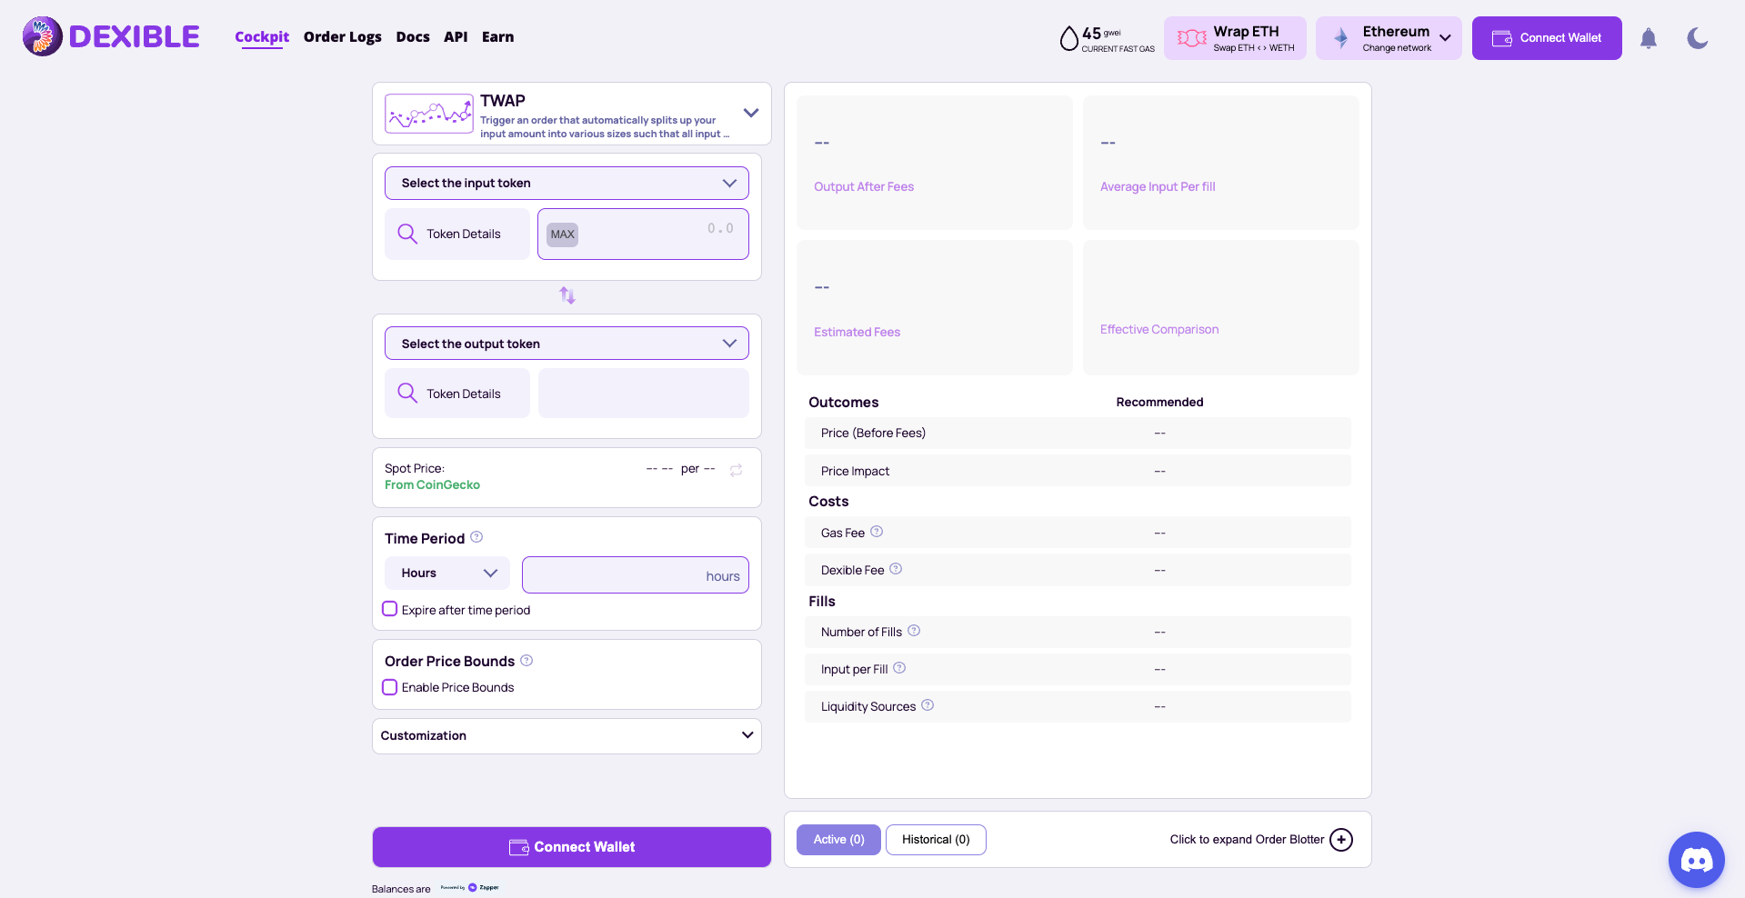
Task: Open Select the input token dropdown
Action: (x=567, y=183)
